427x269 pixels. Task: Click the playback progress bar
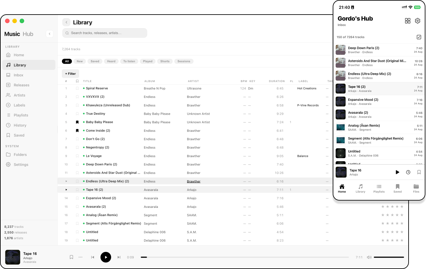(245, 257)
